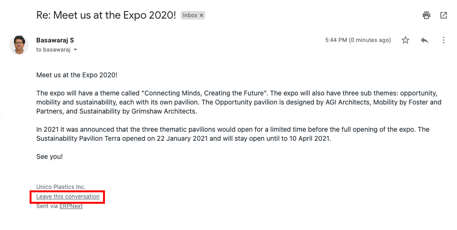Screen dimensions: 457x230
Task: Reply to Basawaraj's email
Action: pos(425,40)
